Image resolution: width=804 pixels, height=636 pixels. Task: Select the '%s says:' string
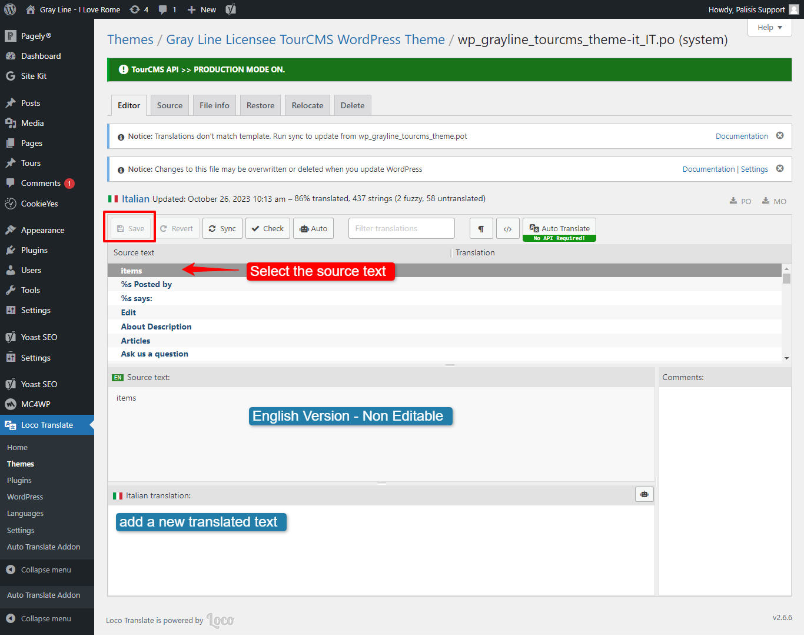click(x=444, y=298)
